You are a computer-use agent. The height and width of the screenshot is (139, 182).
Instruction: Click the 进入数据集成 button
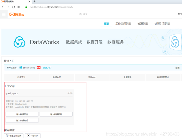click(x=22, y=120)
